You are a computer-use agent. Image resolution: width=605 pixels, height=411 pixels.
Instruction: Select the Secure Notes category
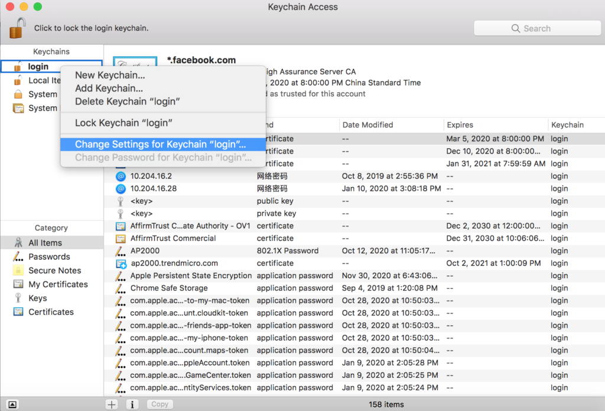click(54, 270)
